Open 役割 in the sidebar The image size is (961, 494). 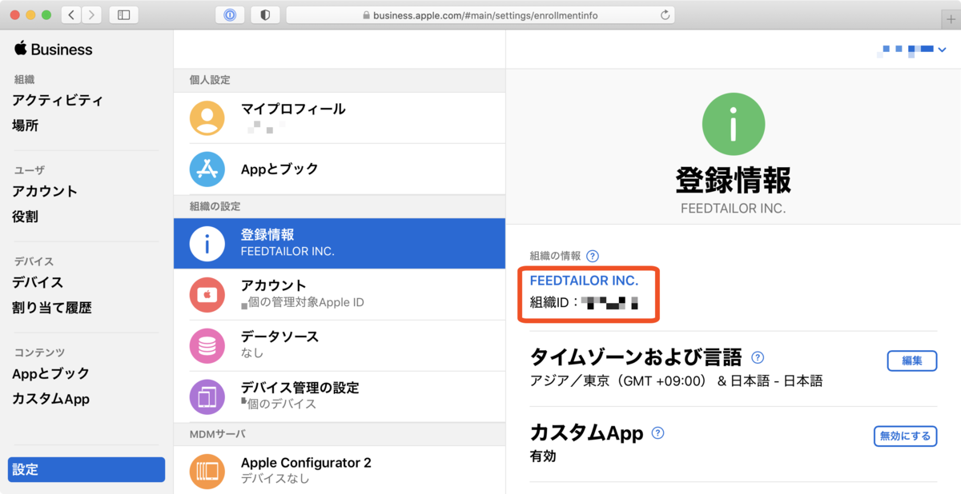pyautogui.click(x=25, y=217)
